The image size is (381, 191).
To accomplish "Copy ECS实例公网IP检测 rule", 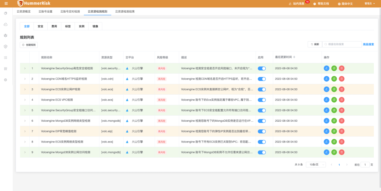I will coord(334,89).
